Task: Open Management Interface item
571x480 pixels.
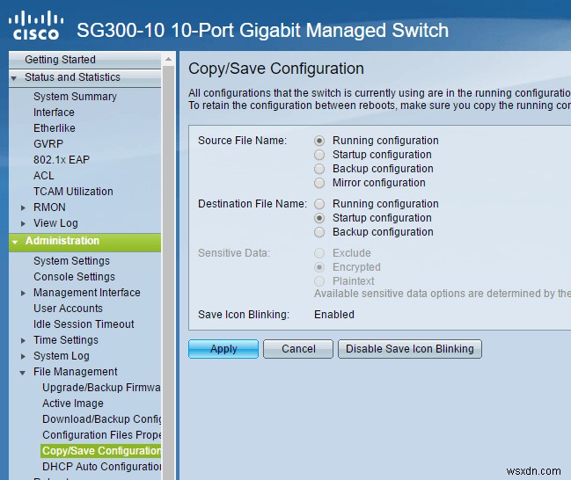Action: [x=87, y=293]
